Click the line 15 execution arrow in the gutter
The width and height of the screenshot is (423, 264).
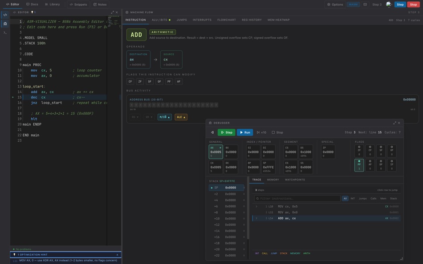12,97
